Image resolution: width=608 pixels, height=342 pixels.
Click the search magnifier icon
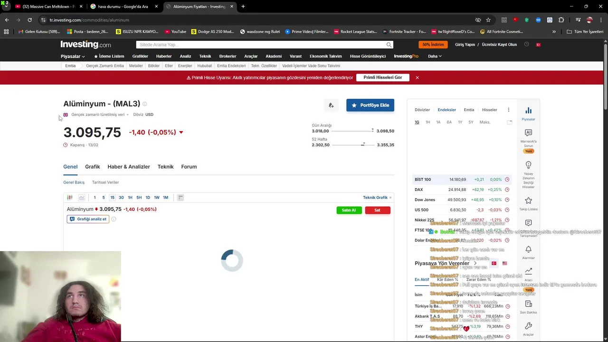click(389, 45)
